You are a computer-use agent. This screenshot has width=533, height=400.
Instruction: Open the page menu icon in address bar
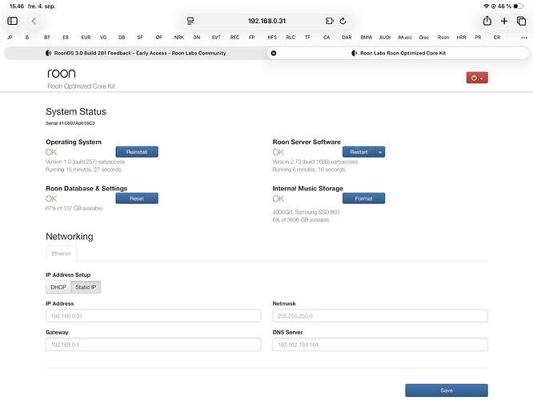190,21
